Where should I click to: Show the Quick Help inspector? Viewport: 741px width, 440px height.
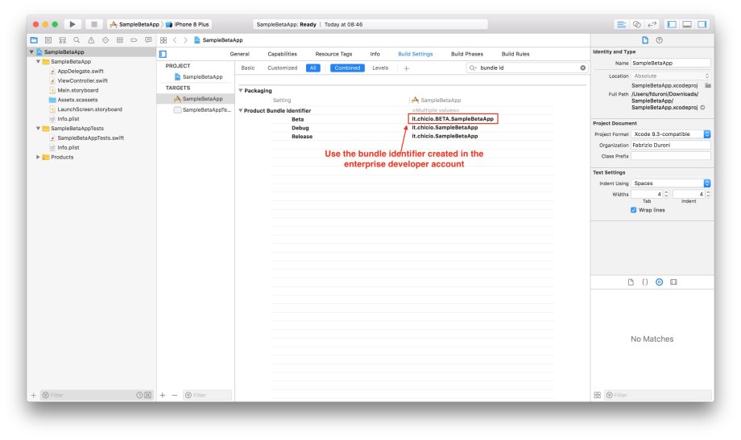tap(659, 40)
